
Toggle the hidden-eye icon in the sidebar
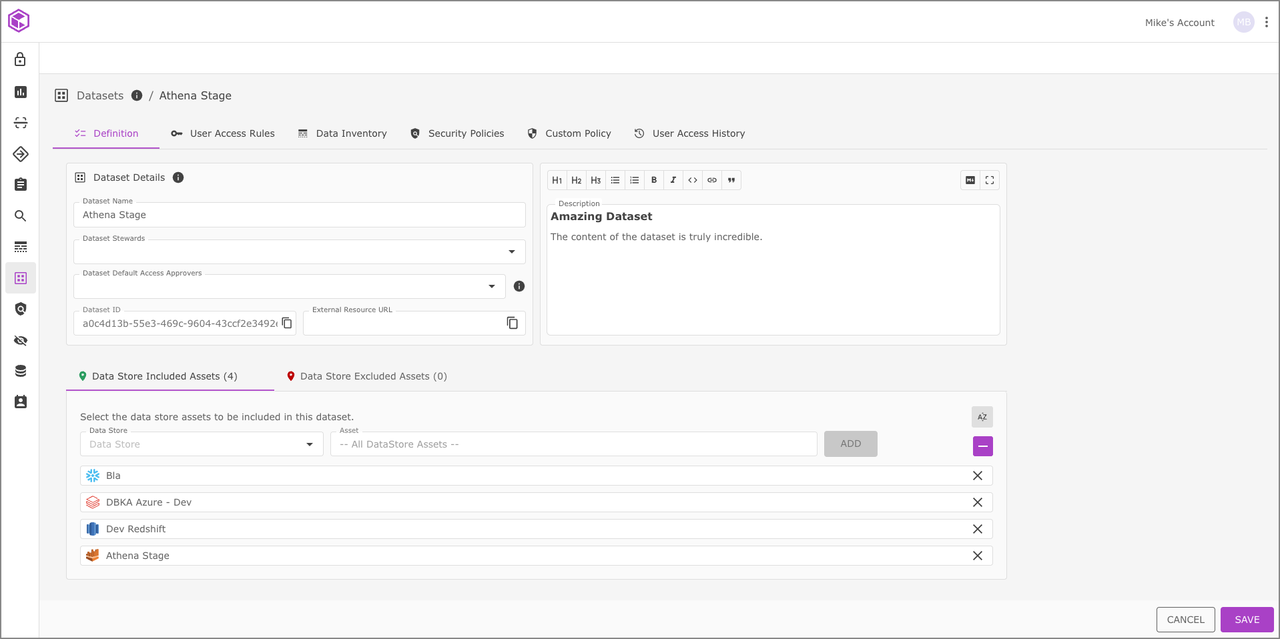[21, 341]
